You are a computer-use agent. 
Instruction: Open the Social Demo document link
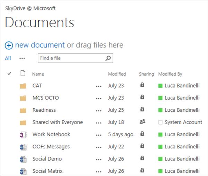click(47, 159)
